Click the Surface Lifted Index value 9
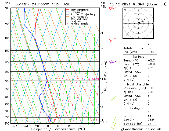This screenshot has height=131, width=169. [x=148, y=72]
